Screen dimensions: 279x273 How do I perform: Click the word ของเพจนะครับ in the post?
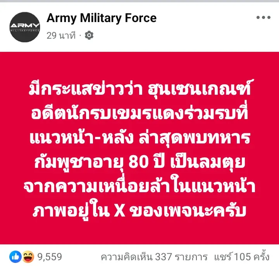point(188,211)
